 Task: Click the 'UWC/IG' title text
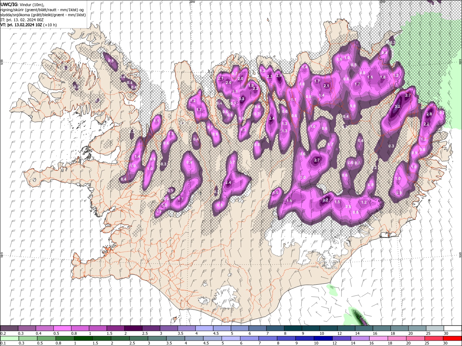pyautogui.click(x=8, y=4)
